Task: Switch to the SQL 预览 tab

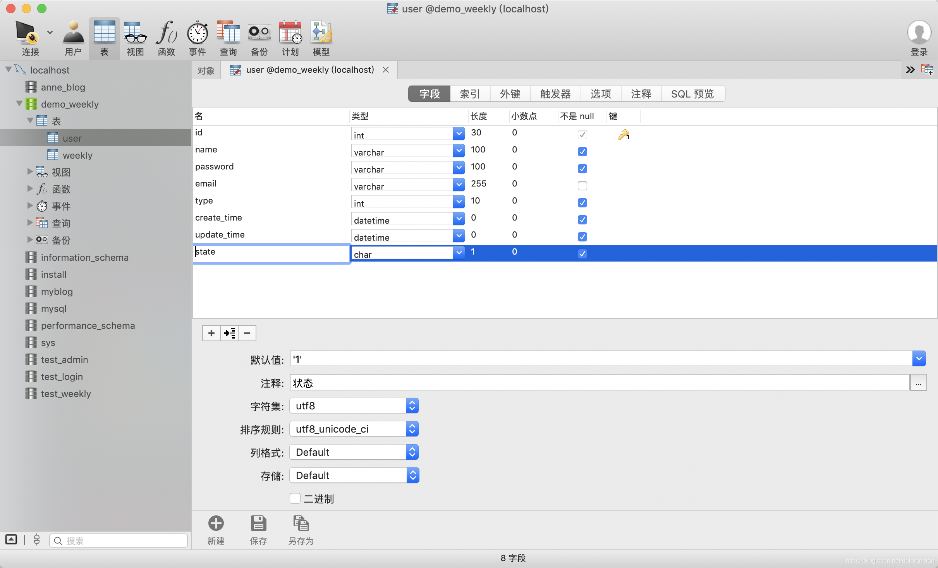Action: 692,94
